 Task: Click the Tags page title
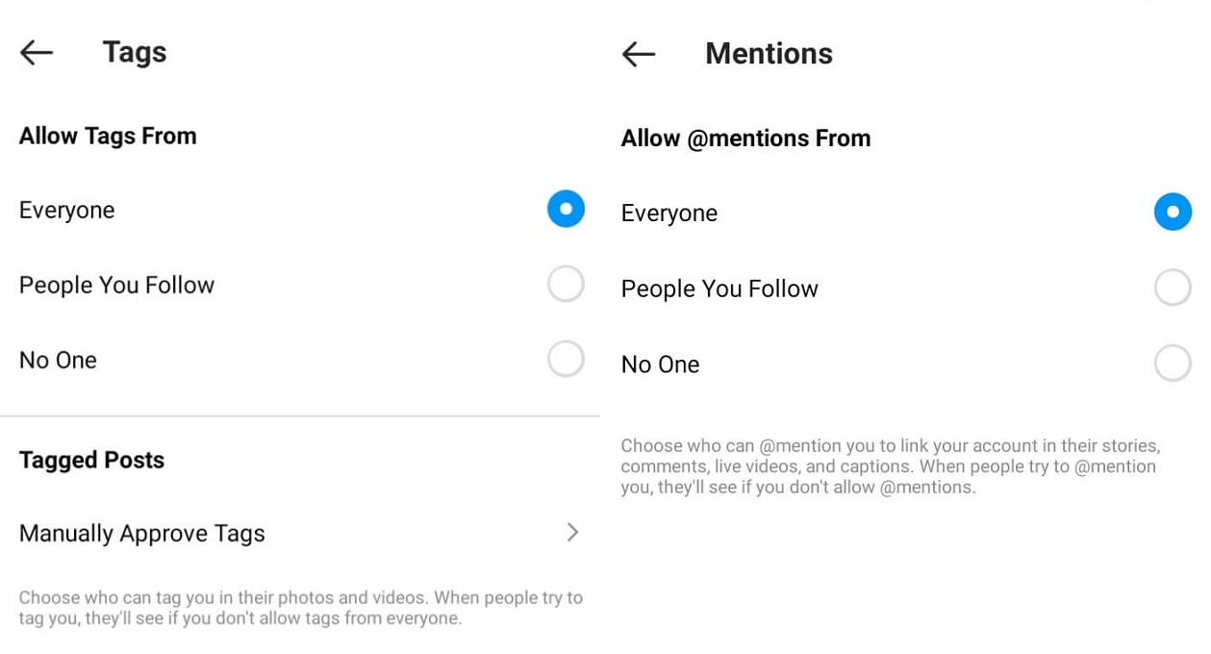pos(135,52)
